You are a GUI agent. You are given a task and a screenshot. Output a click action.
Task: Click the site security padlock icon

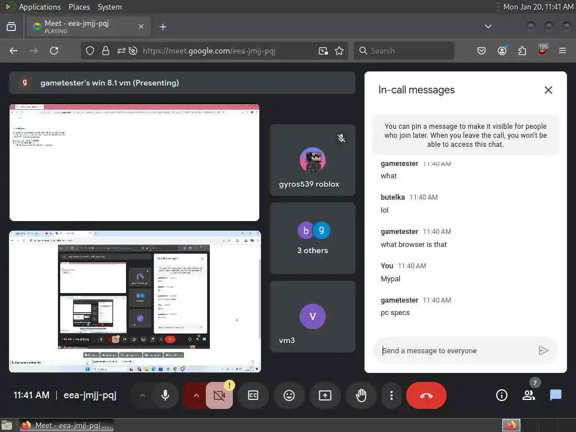[x=106, y=51]
